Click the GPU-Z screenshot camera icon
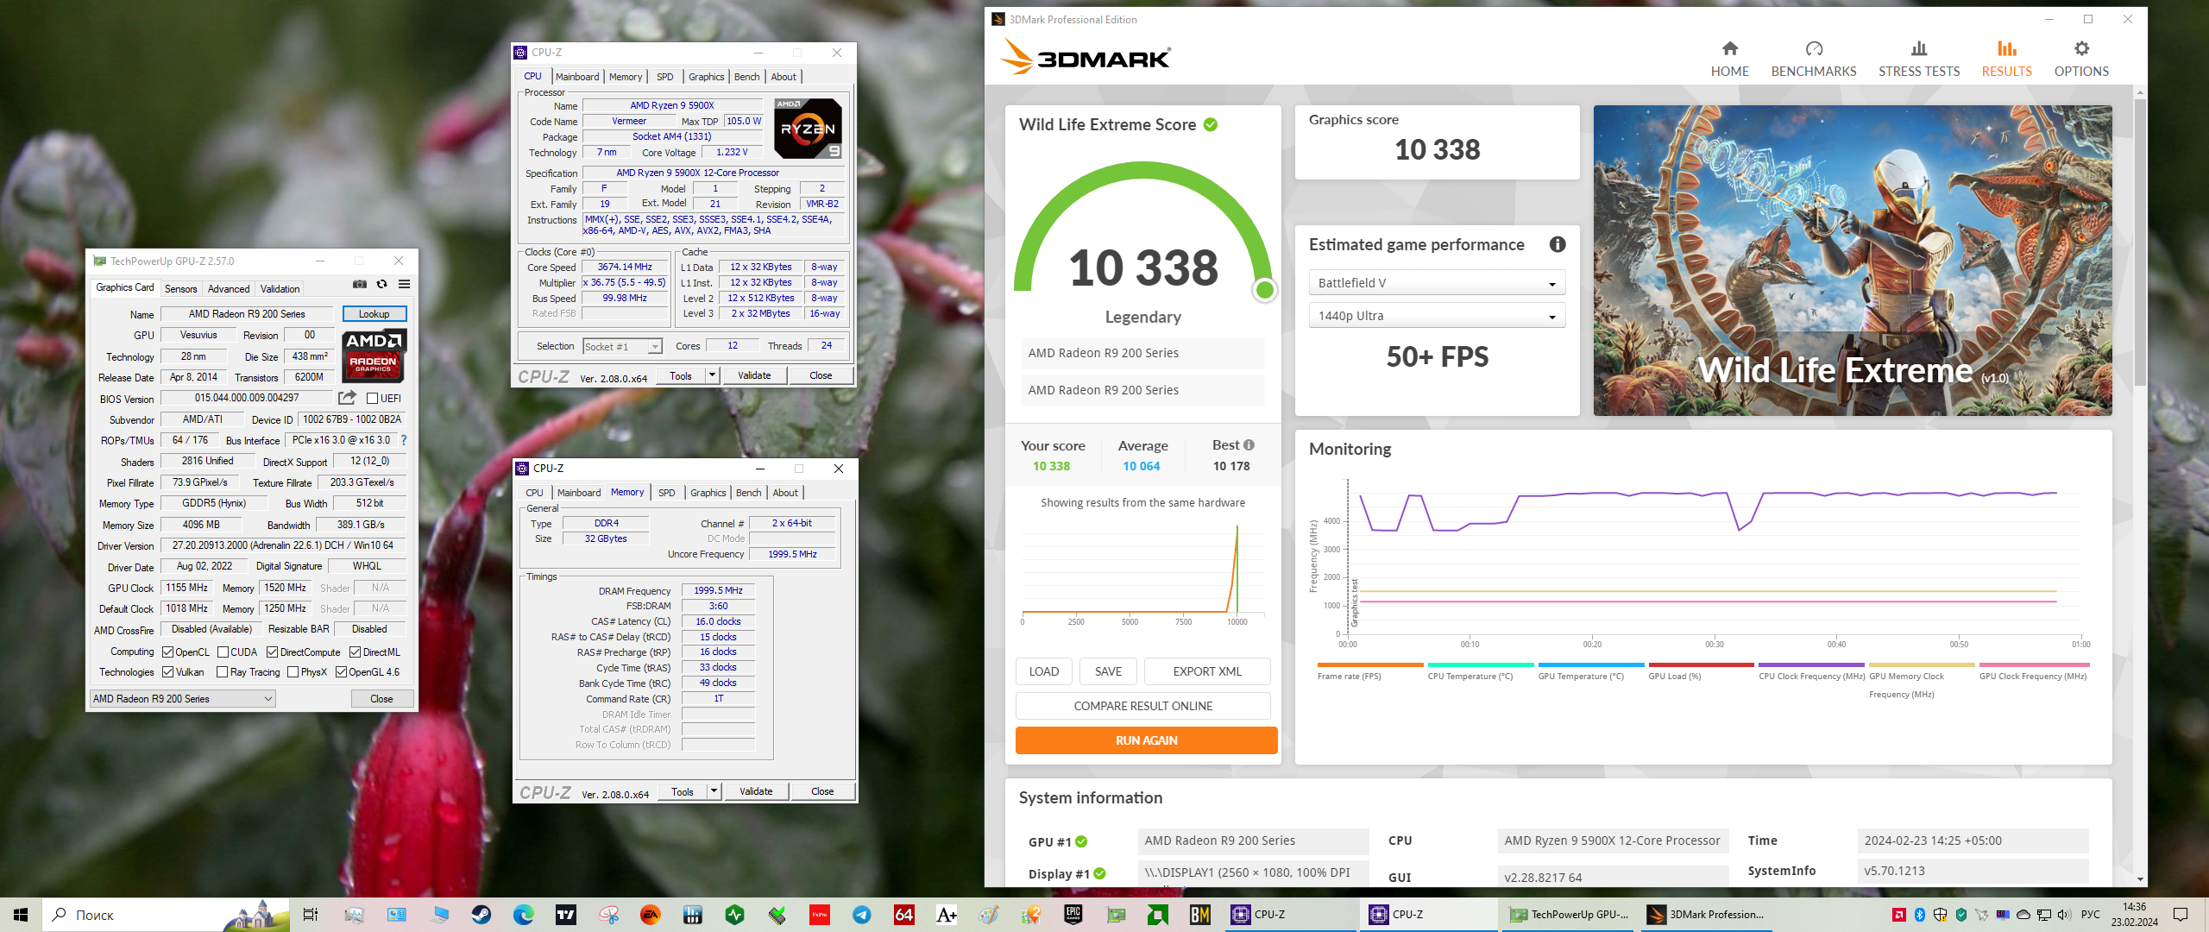2209x932 pixels. pos(360,284)
